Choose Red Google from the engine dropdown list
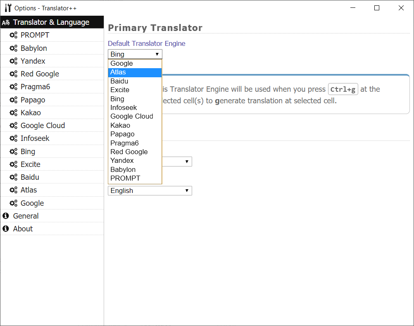Viewport: 414px width, 326px height. pyautogui.click(x=135, y=152)
